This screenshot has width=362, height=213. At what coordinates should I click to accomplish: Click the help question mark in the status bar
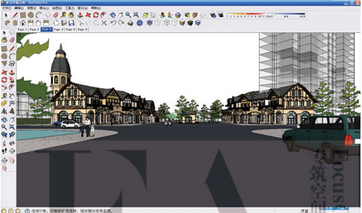pyautogui.click(x=27, y=211)
